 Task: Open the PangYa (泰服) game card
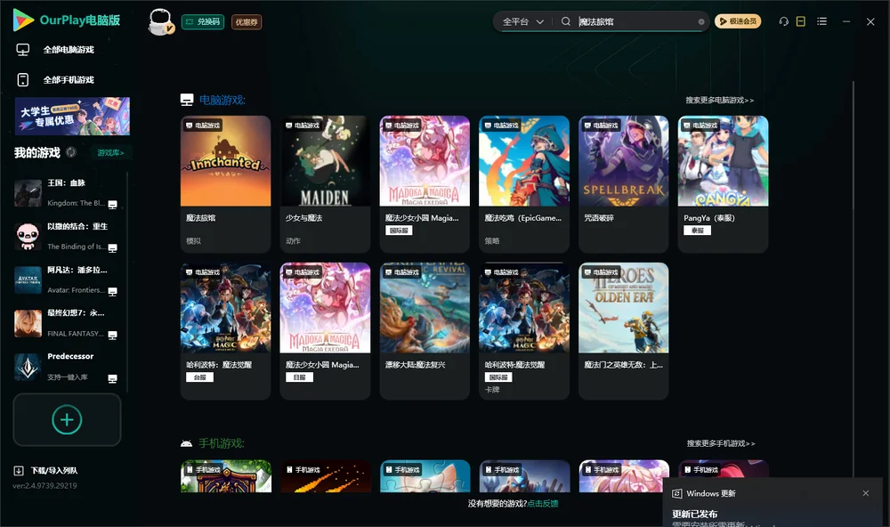[723, 184]
